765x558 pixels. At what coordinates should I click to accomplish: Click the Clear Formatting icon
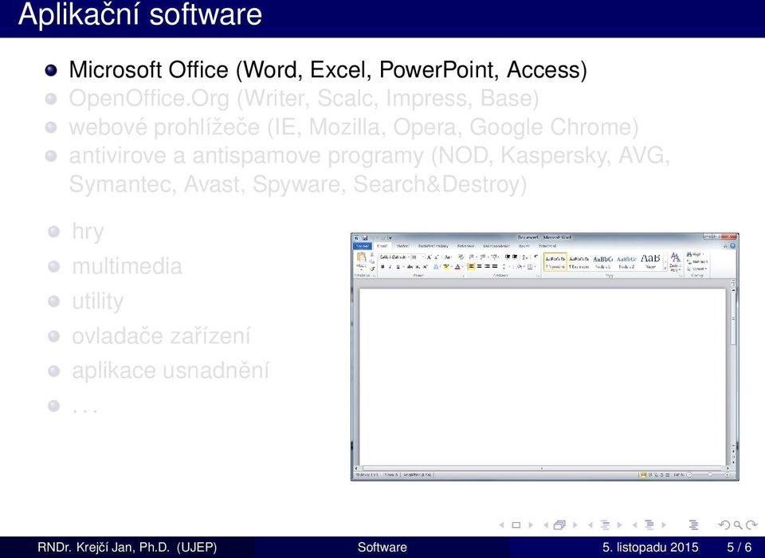(461, 257)
